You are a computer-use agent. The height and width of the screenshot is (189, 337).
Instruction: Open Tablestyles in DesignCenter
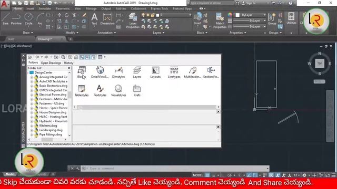click(x=82, y=91)
